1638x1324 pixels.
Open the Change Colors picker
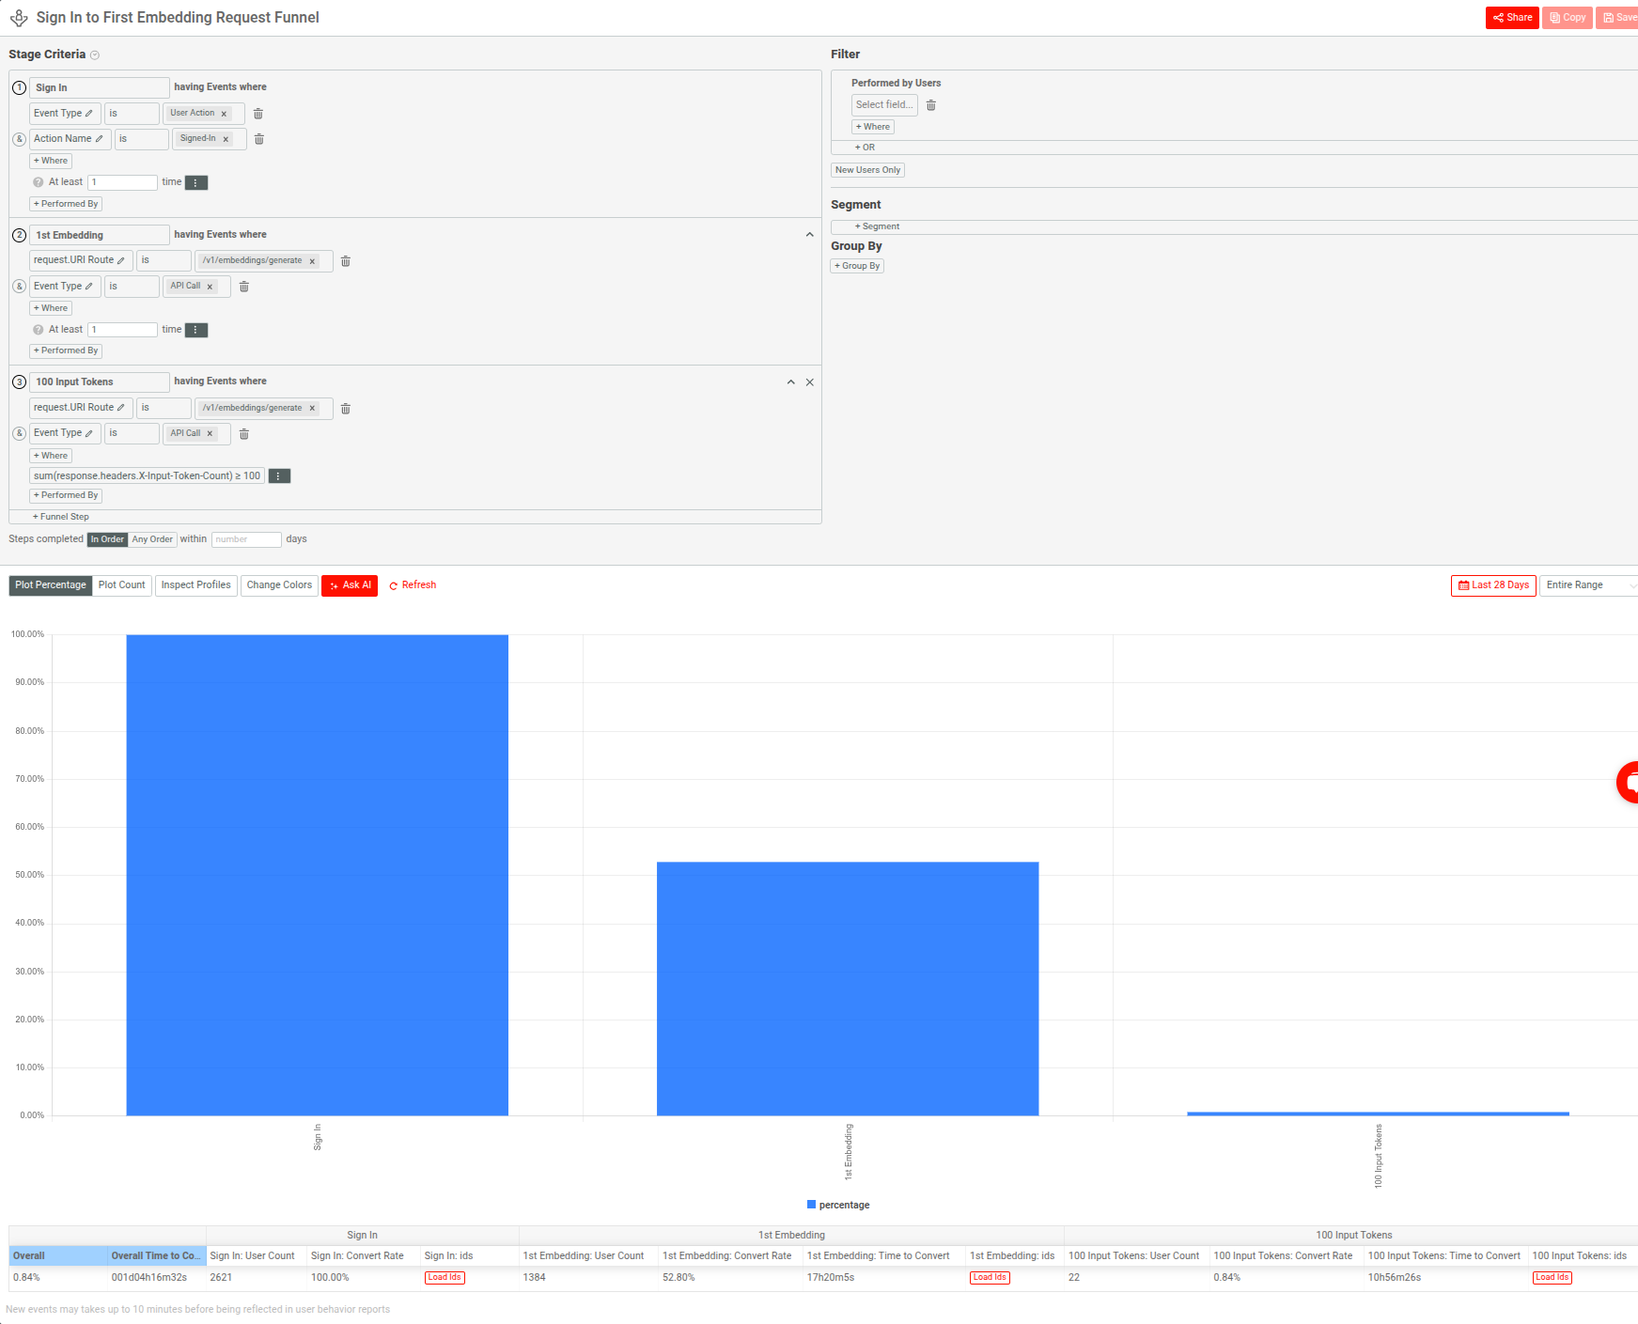279,584
